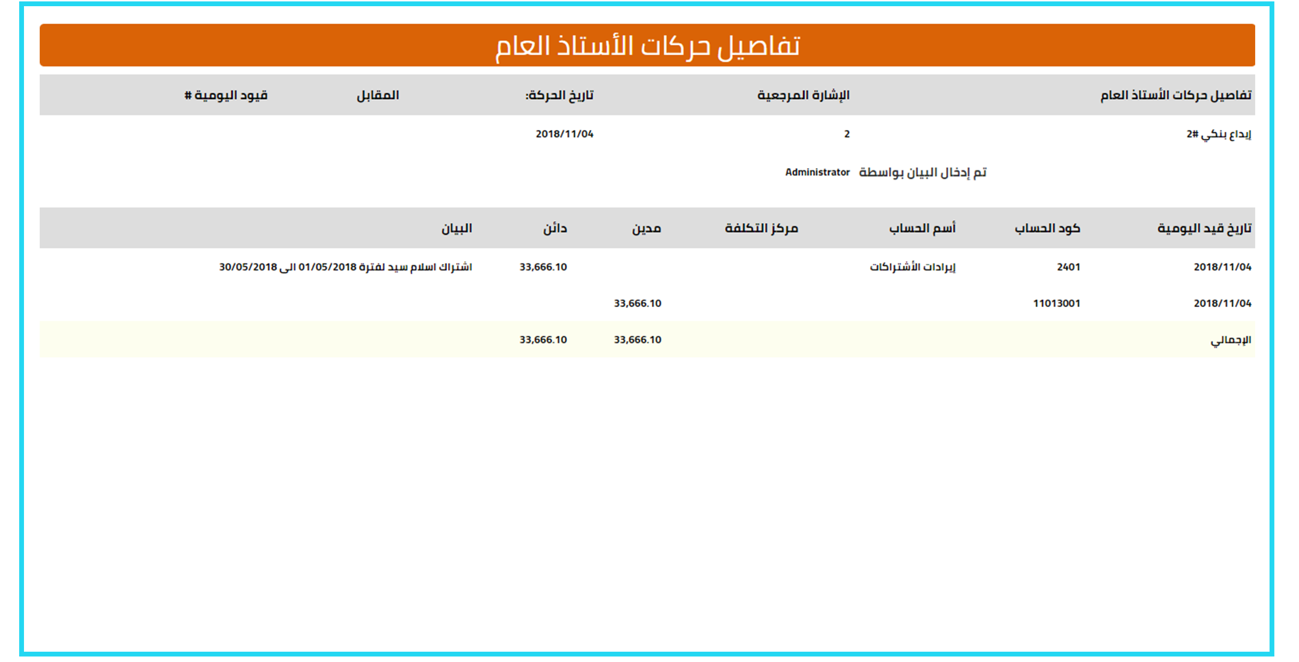Click the تم إدخال البيان بواسطة label

coord(922,172)
